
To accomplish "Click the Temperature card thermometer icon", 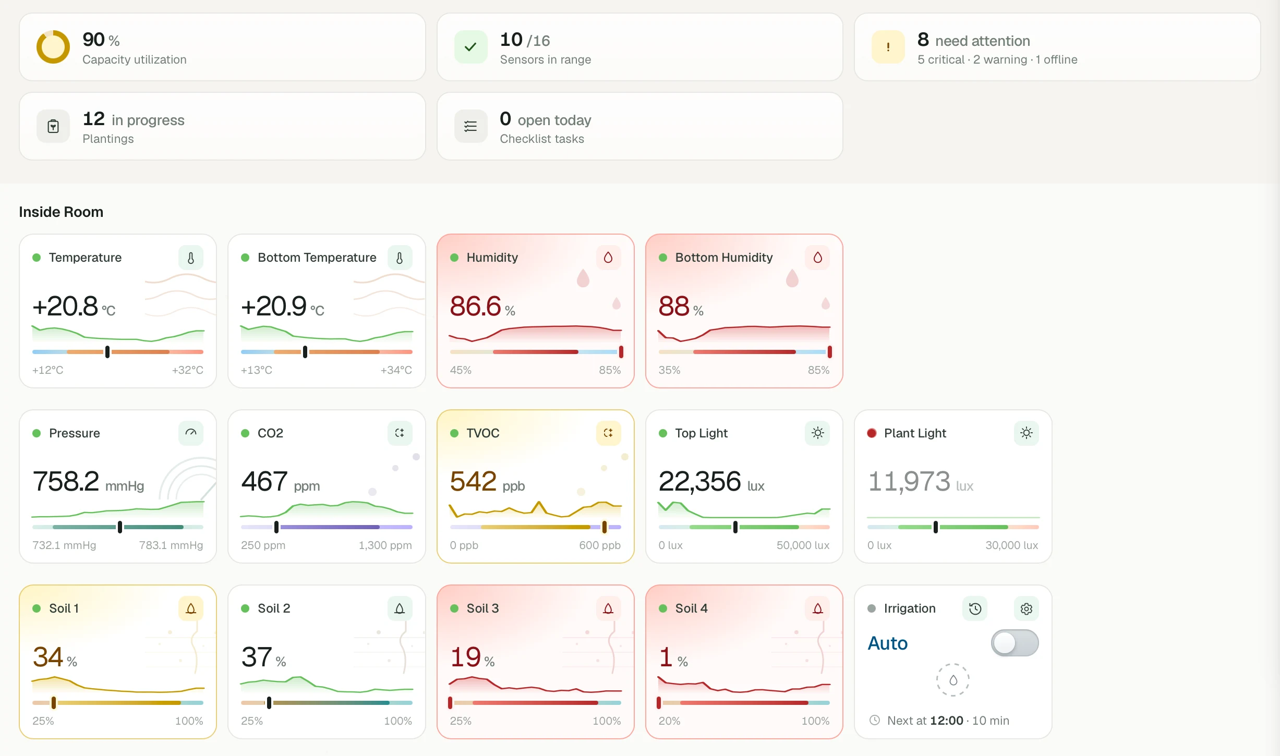I will click(x=191, y=258).
